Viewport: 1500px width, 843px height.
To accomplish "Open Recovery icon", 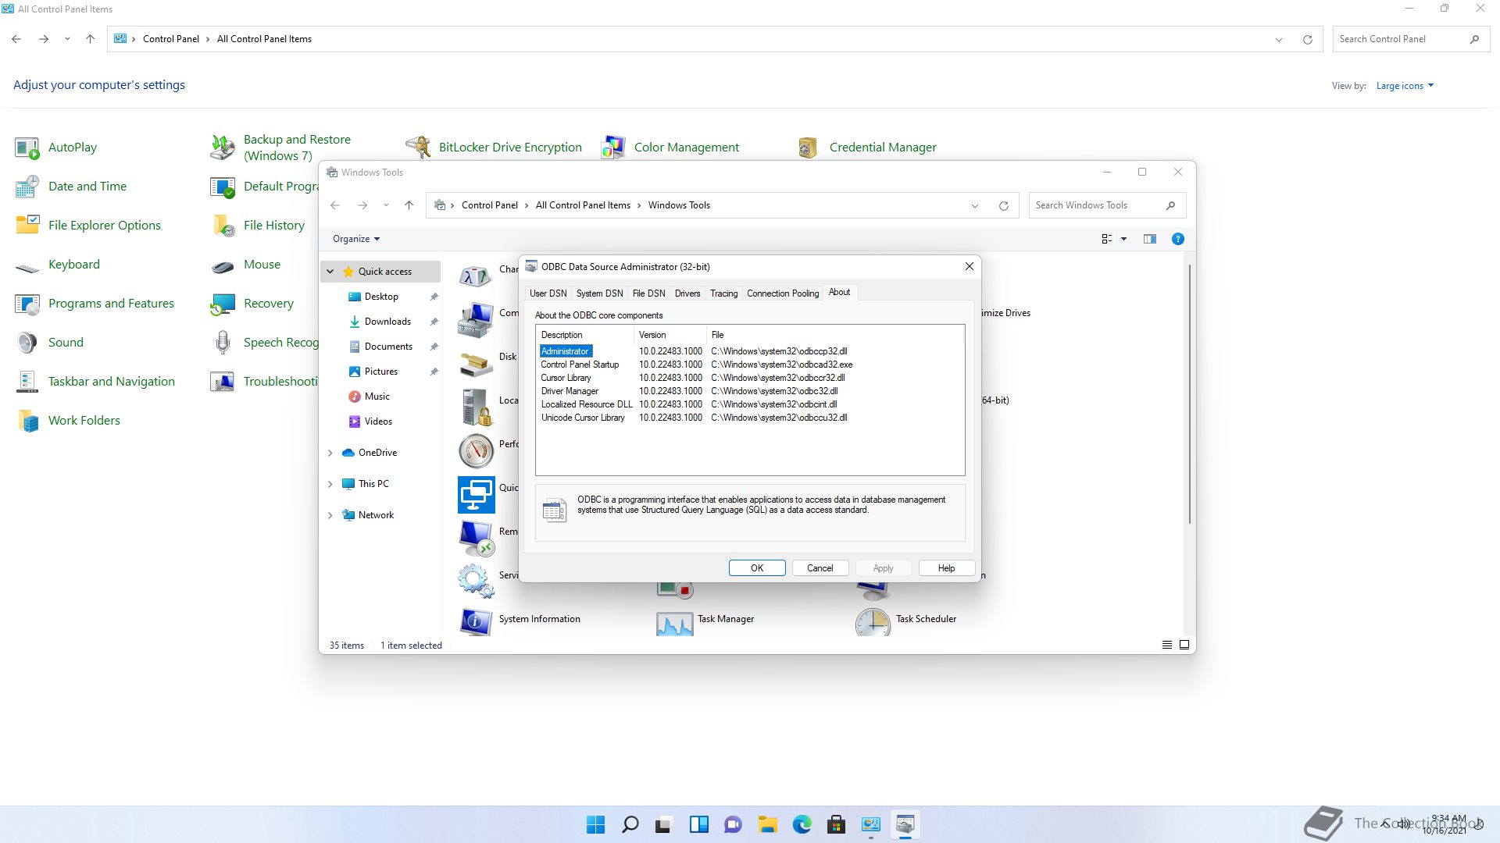I will [223, 304].
